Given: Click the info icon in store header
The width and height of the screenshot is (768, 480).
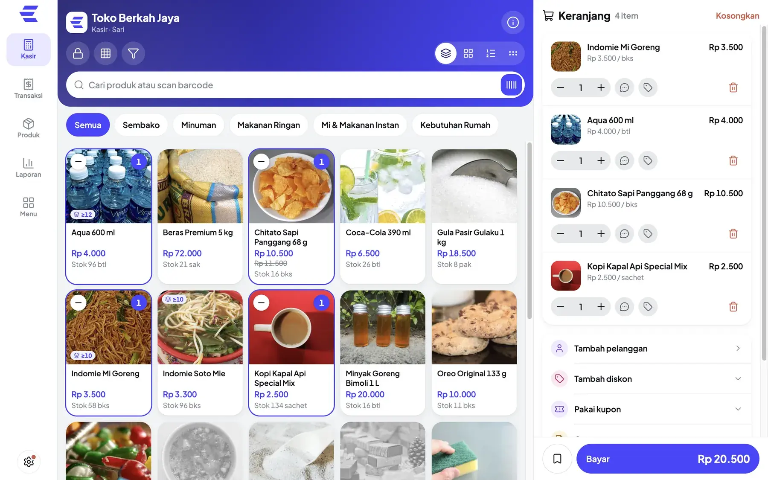Looking at the screenshot, I should (513, 22).
